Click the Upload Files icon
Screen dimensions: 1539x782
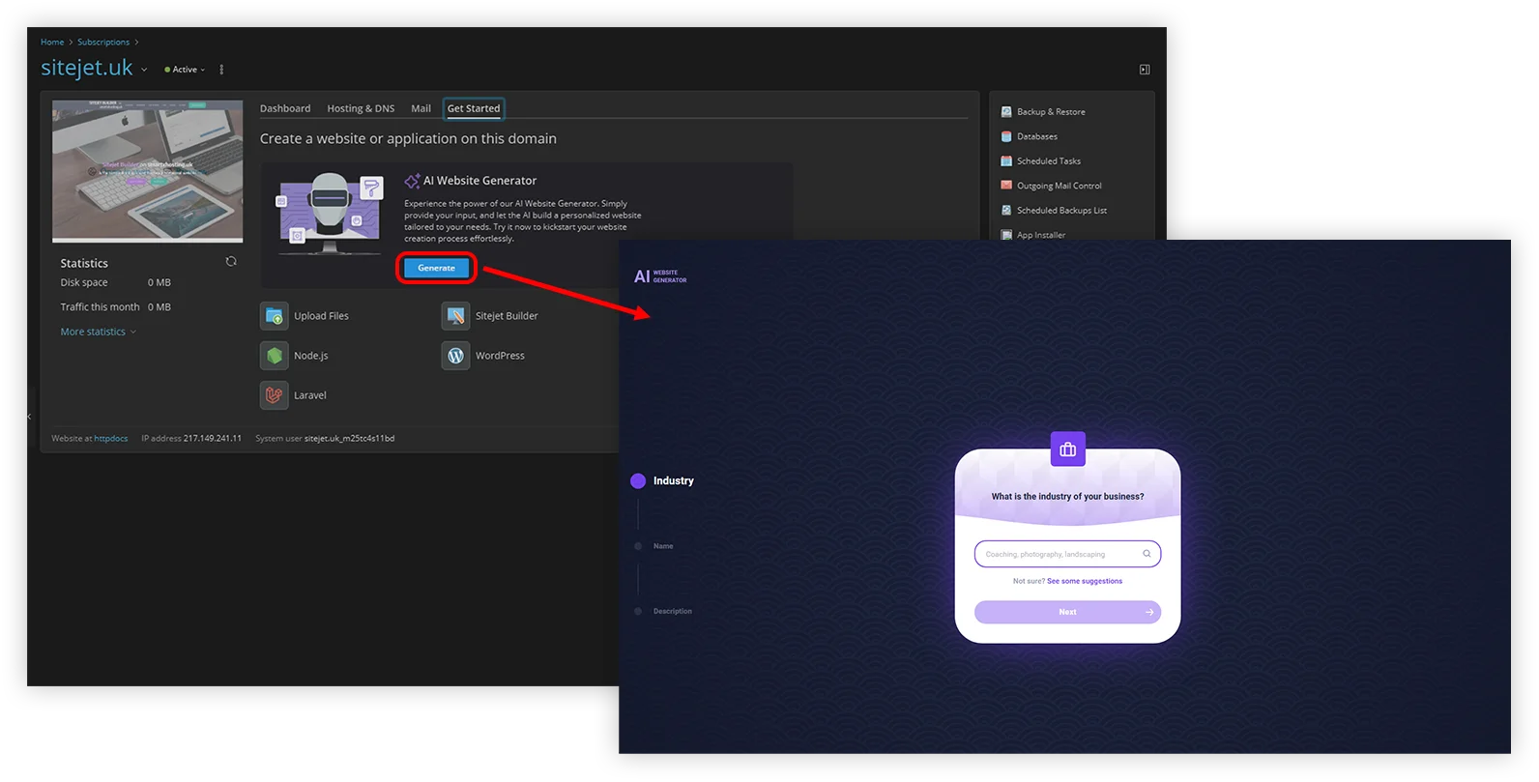[x=275, y=316]
